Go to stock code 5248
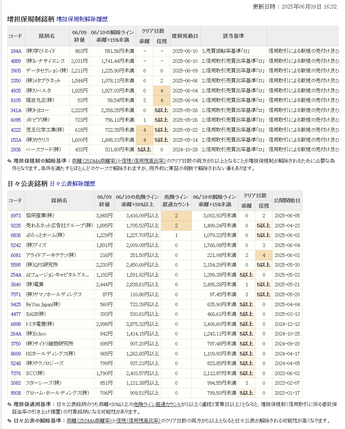345x429 pixels. (x=16, y=363)
